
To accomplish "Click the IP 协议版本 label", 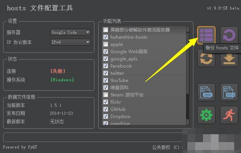I will tap(19, 42).
